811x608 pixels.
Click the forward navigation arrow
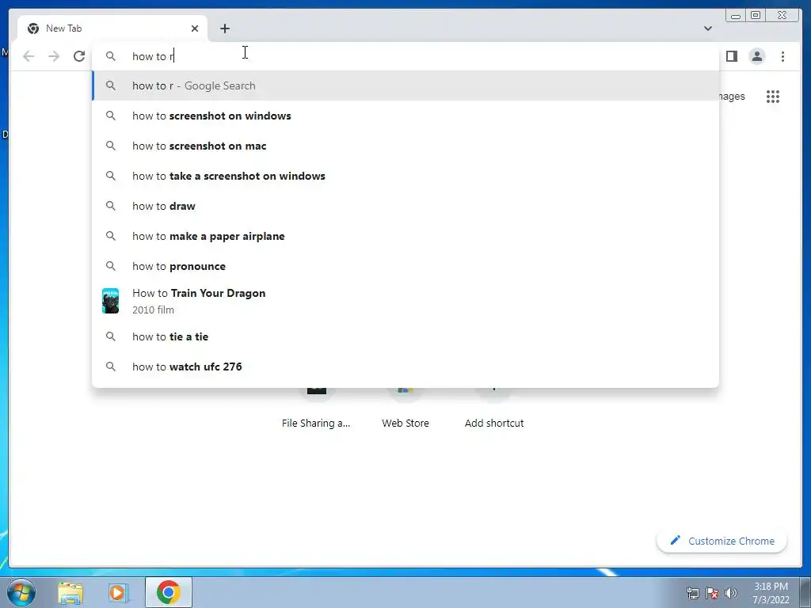[54, 56]
